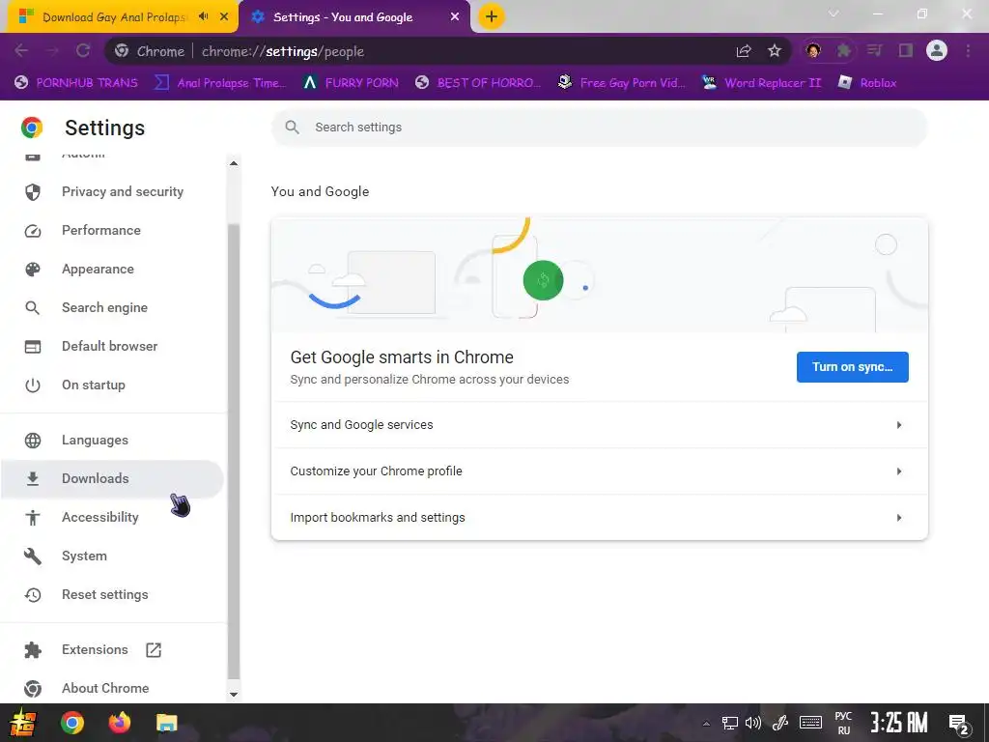This screenshot has width=989, height=742.
Task: Go back using the browser back arrow
Action: pyautogui.click(x=21, y=51)
